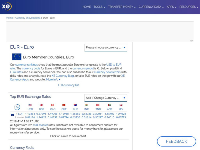Click the refresh countdown timer circle
Viewport: 200px width, 150px height.
[x=17, y=107]
